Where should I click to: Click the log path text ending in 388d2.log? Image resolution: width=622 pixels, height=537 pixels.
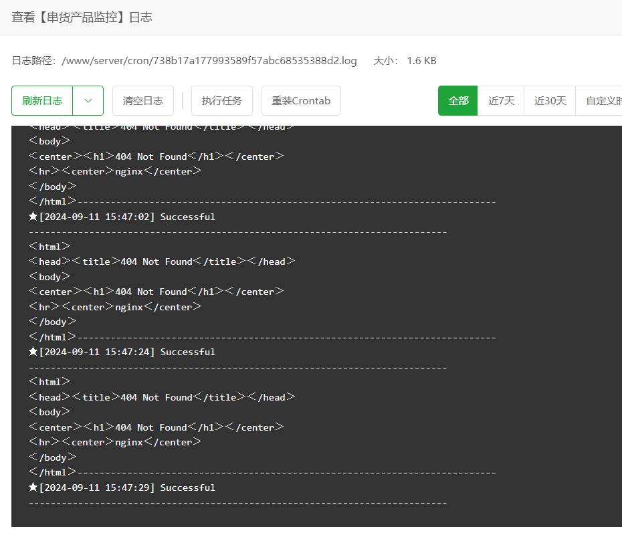point(209,61)
